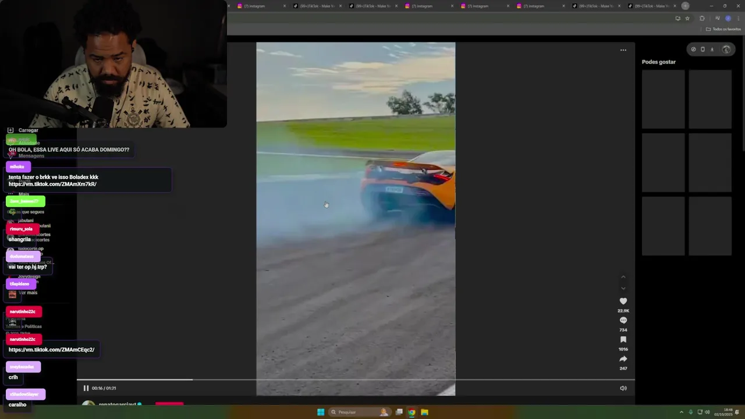Screen dimensions: 745x419
Task: Click the 'shangrila' chat message
Action: point(19,239)
